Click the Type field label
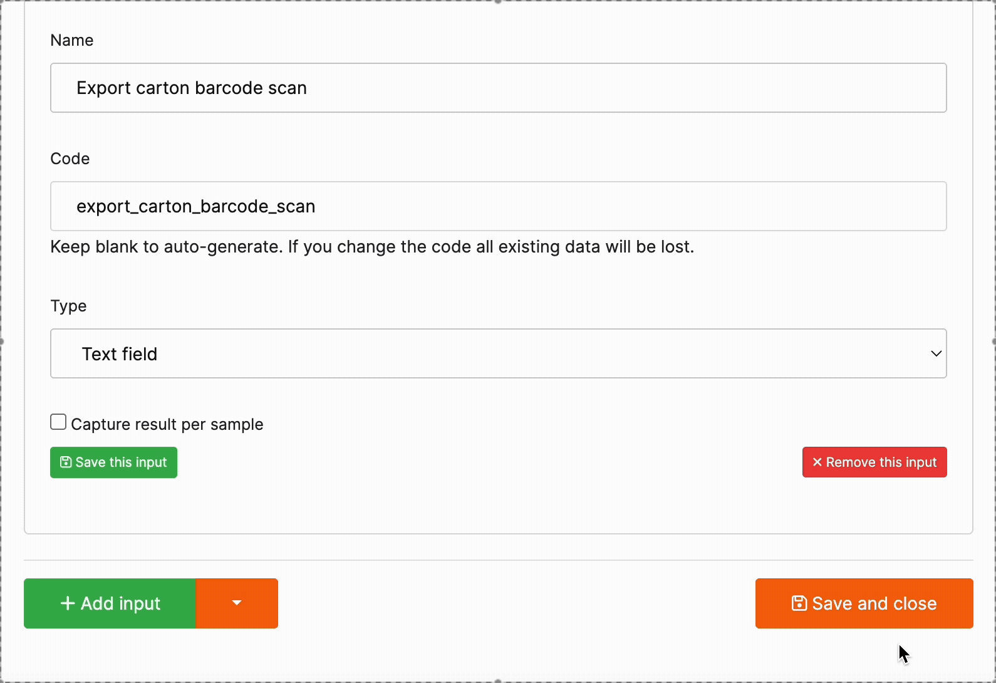 coord(68,306)
